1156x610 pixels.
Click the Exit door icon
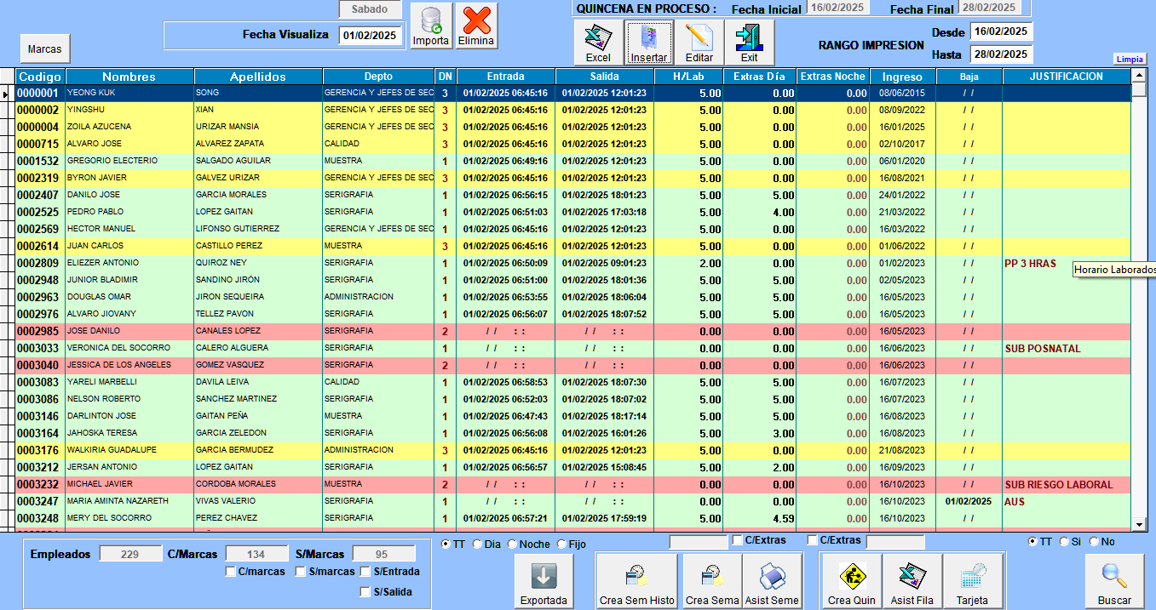(x=749, y=43)
